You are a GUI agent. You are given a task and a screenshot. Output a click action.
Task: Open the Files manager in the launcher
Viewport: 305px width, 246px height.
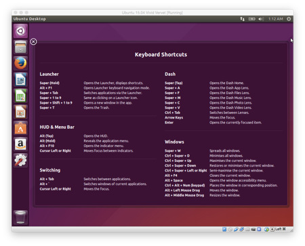coord(20,47)
